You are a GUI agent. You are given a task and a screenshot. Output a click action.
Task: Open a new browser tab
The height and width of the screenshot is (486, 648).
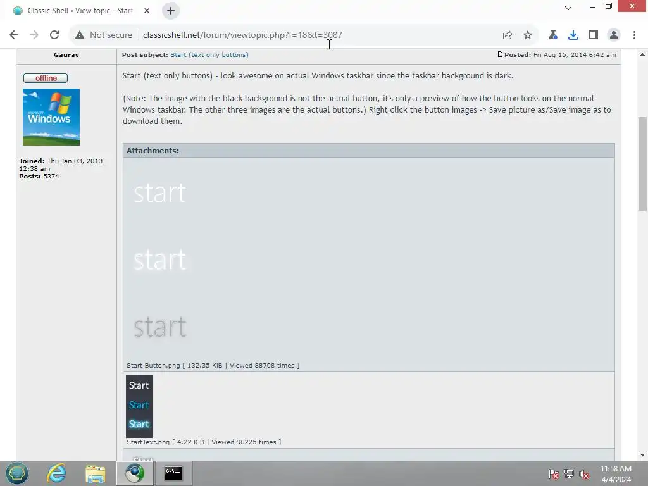(x=171, y=11)
